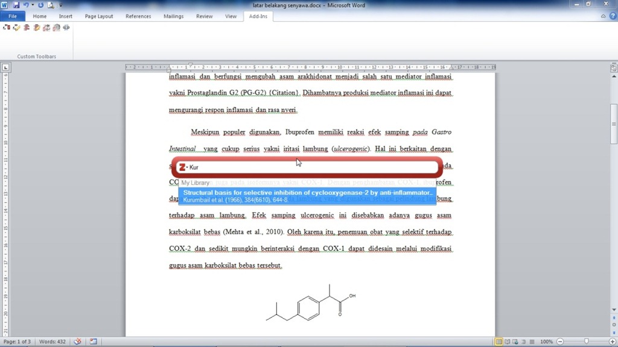Click vertical scrollbar thumb
This screenshot has height=347, width=618.
point(614,124)
